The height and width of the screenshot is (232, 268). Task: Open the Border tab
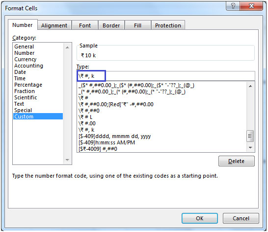point(111,25)
